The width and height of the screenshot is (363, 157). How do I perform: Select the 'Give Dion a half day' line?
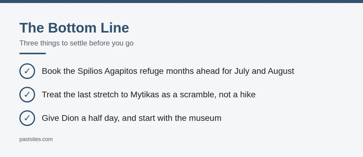pos(132,118)
